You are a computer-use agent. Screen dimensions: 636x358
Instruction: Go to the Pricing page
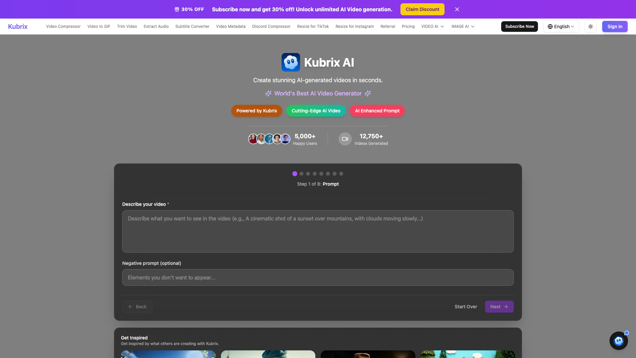point(408,27)
